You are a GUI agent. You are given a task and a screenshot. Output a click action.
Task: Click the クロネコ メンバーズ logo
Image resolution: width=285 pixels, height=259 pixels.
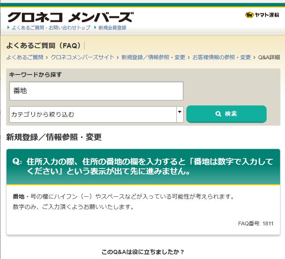[x=70, y=17]
